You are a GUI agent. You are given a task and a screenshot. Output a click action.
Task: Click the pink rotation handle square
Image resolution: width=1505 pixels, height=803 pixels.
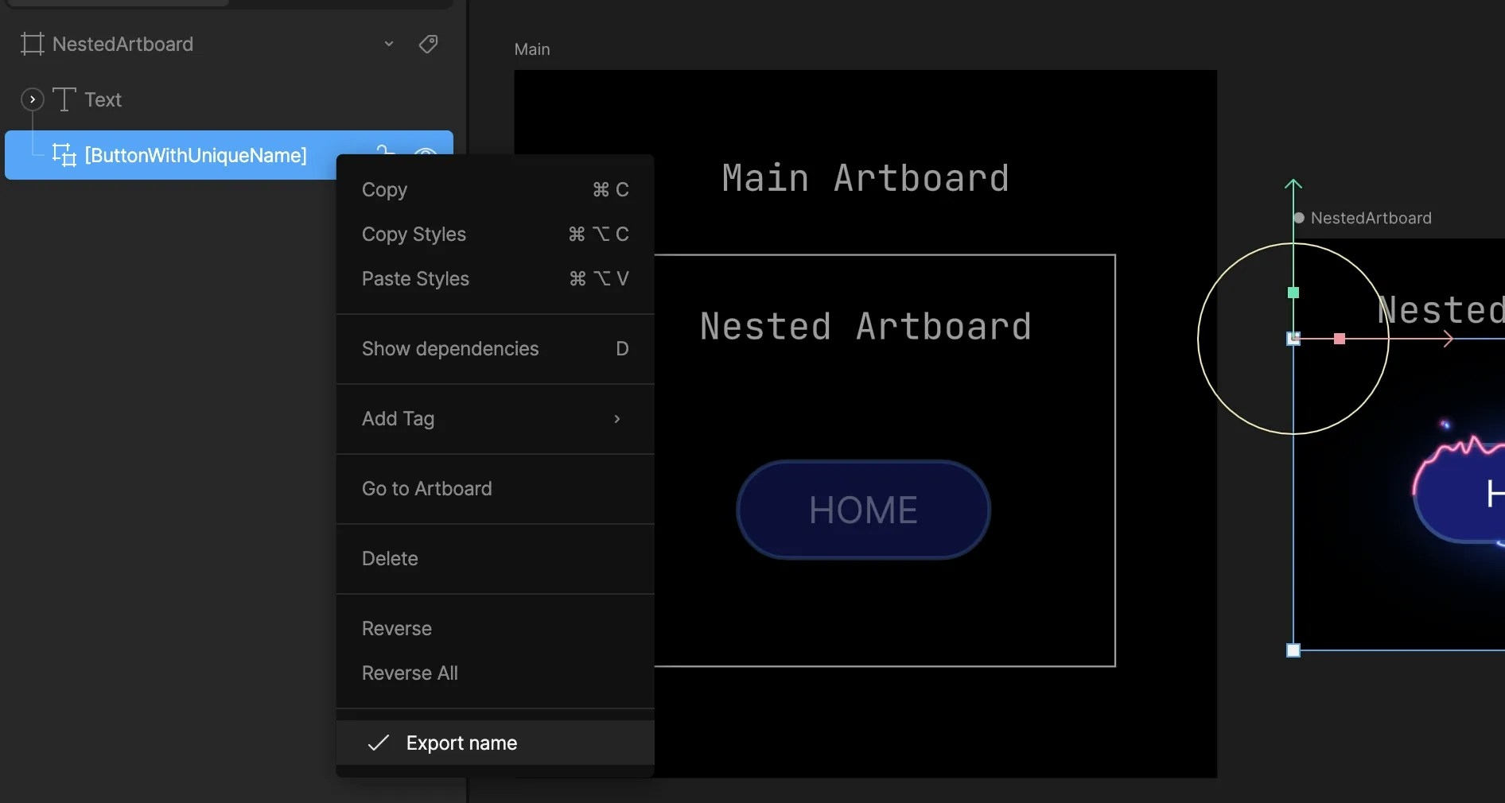click(x=1340, y=339)
